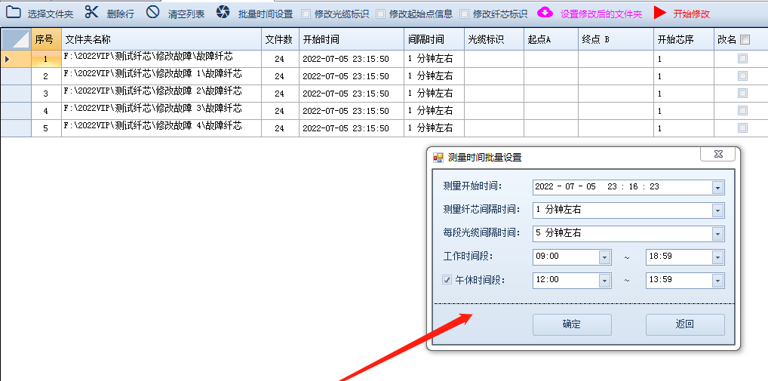Uncheck the 午休时间段 checkbox
Viewport: 768px width, 381px height.
(x=447, y=280)
